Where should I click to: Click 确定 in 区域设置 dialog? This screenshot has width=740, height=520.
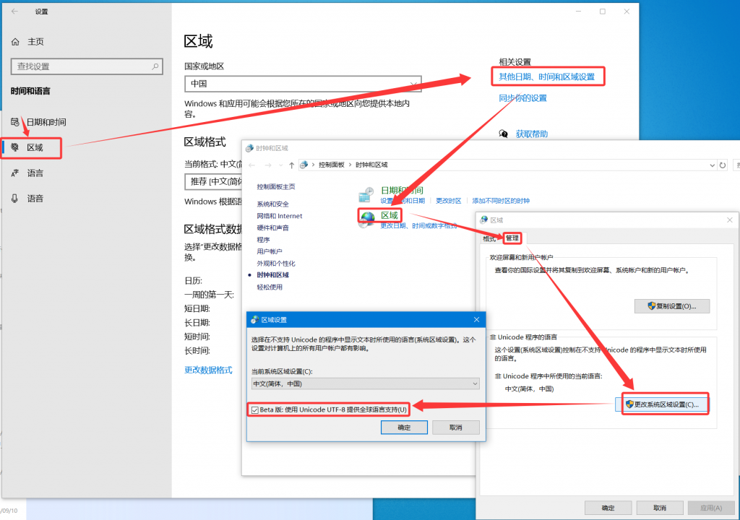[404, 428]
